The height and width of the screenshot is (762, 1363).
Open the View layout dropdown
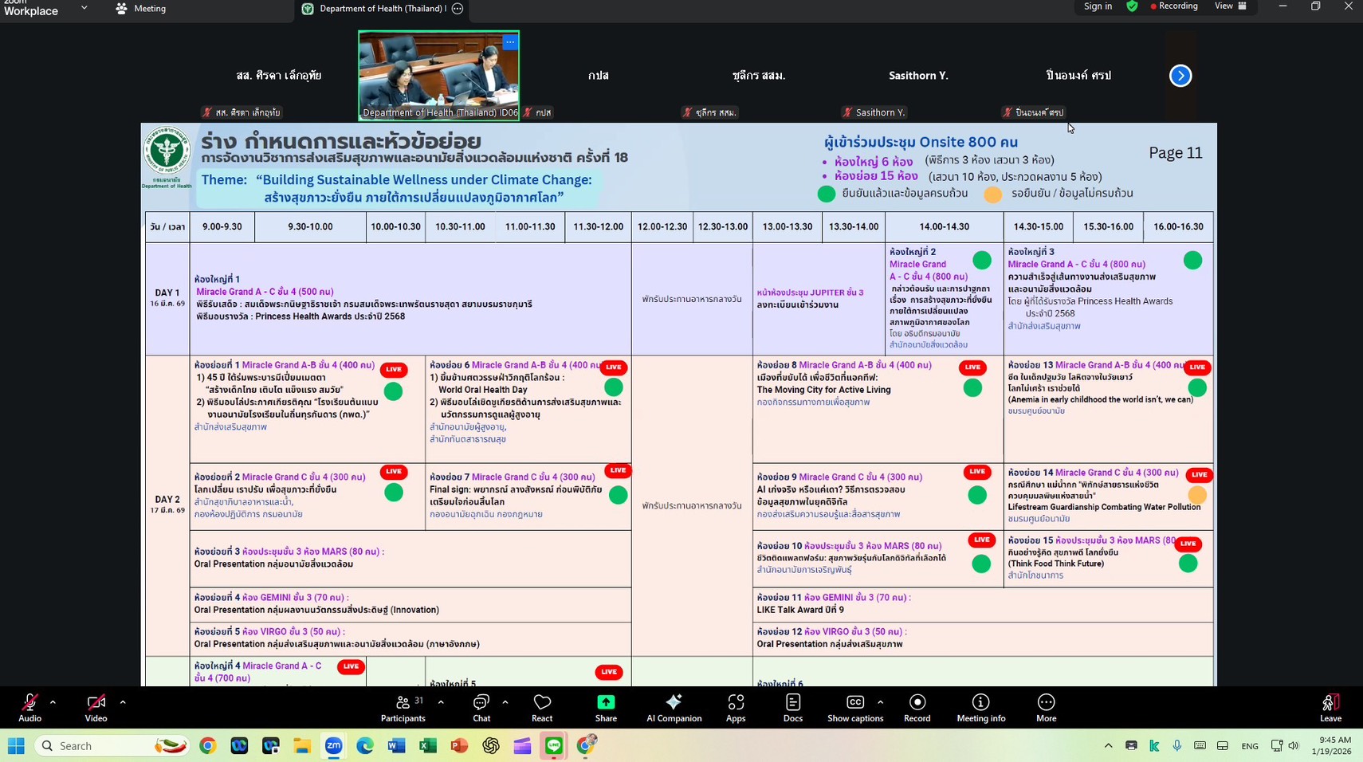pyautogui.click(x=1230, y=6)
